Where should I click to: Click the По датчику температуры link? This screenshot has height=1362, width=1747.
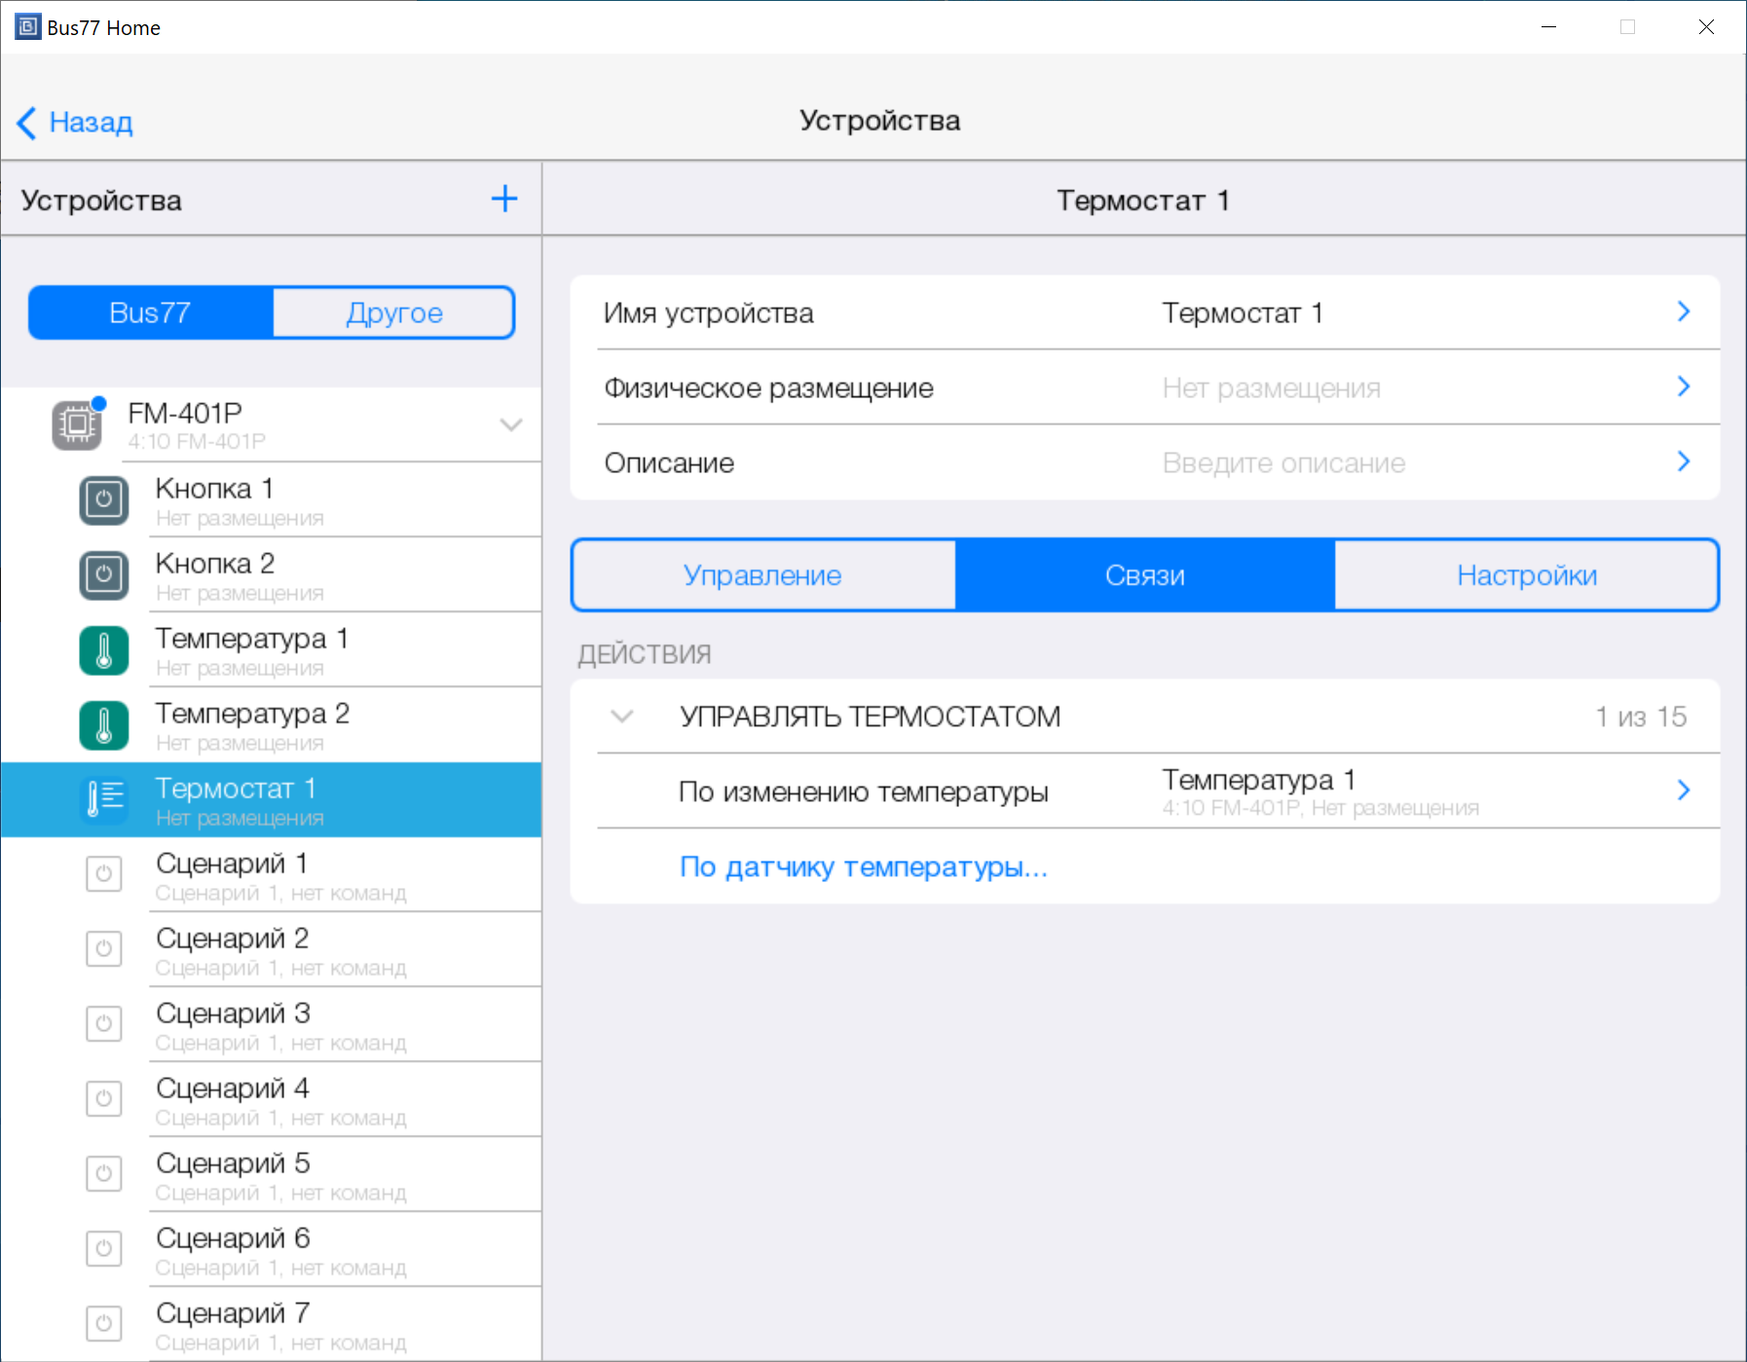[x=863, y=866]
